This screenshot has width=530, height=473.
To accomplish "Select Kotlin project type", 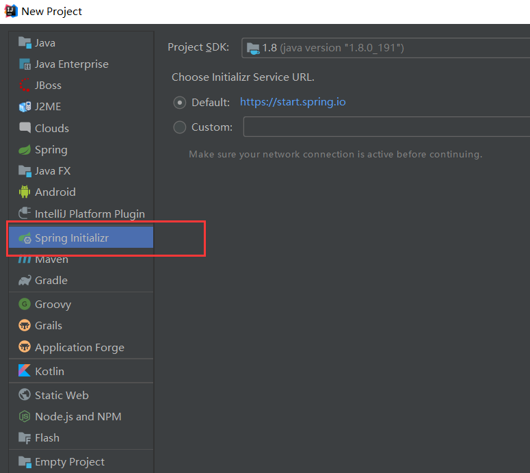I will pyautogui.click(x=81, y=371).
